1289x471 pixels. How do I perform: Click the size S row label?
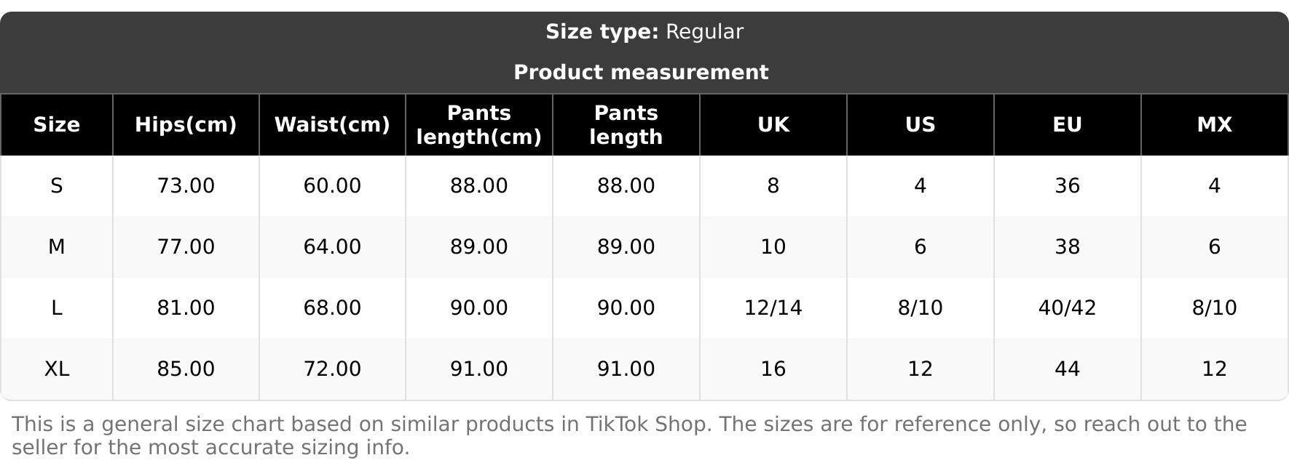click(57, 186)
